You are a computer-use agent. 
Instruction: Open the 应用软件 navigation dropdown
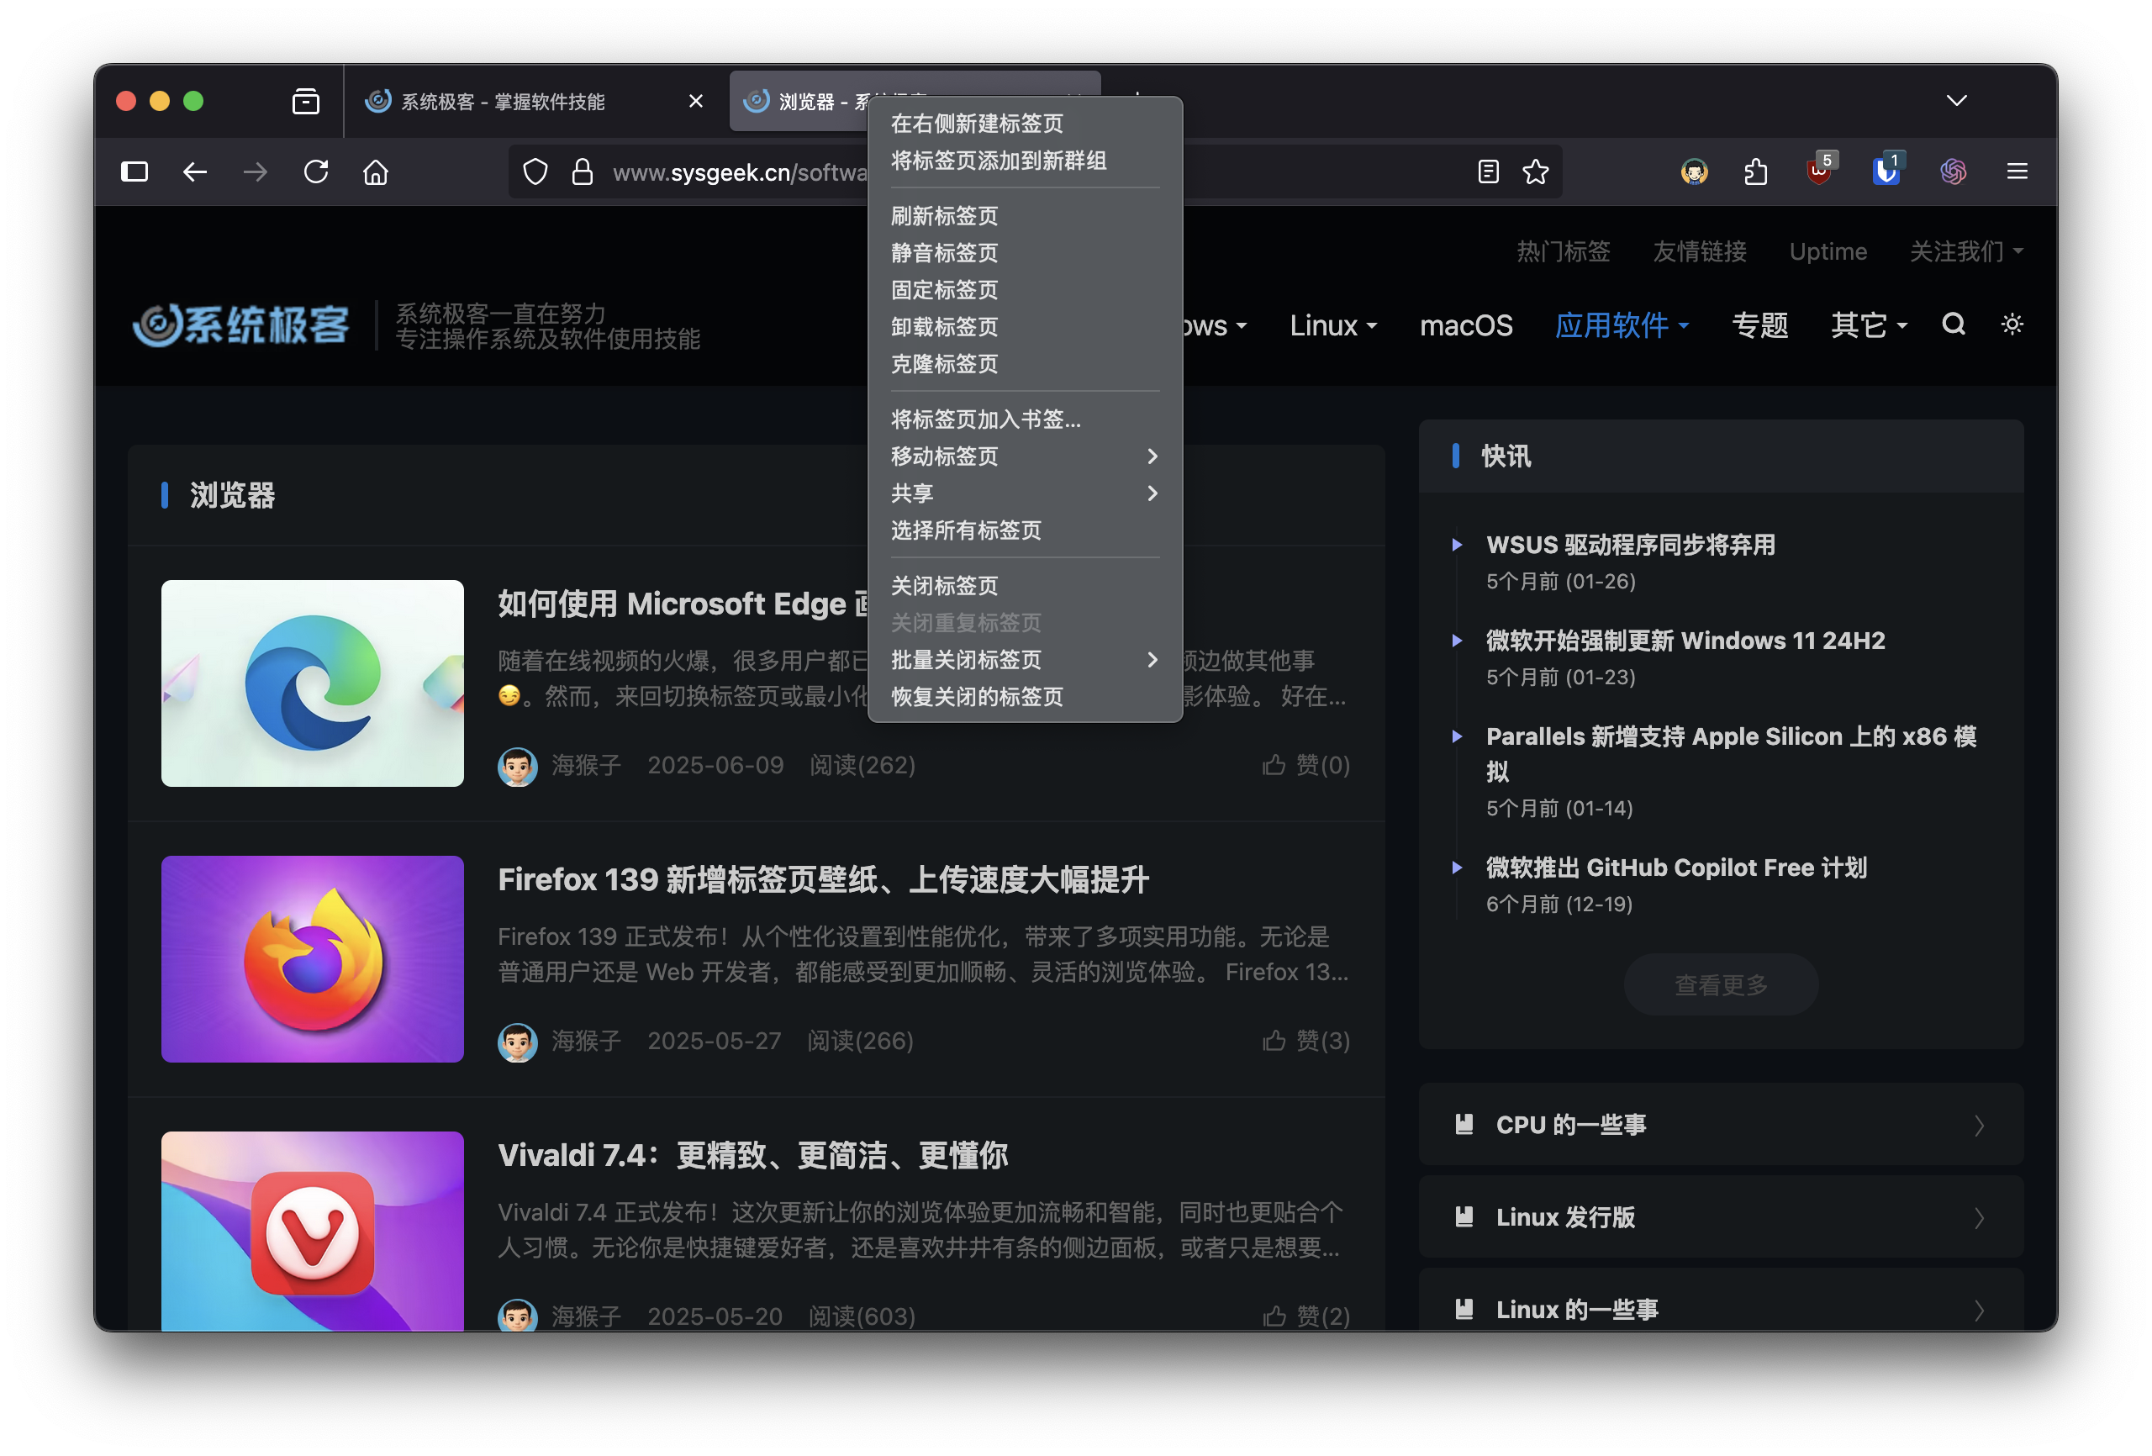click(x=1622, y=326)
